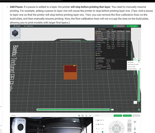155x133 pixels.
Task: Click the Printer Parts button
Action: point(118,116)
